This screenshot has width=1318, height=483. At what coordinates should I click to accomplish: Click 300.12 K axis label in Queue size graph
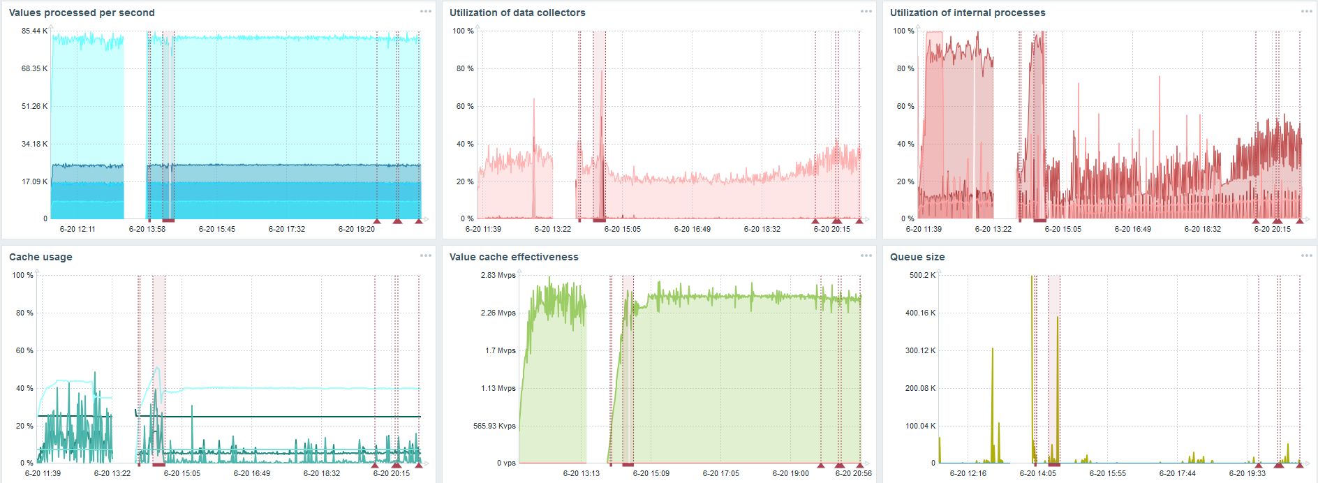tap(921, 350)
